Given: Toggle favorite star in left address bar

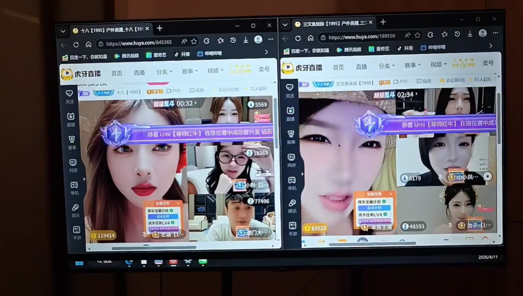Looking at the screenshot, I should coord(194,41).
